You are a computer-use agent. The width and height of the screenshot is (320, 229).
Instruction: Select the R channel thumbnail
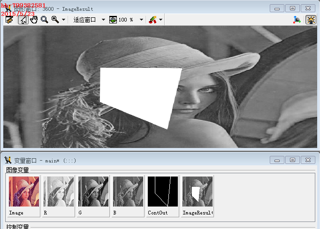(59, 196)
